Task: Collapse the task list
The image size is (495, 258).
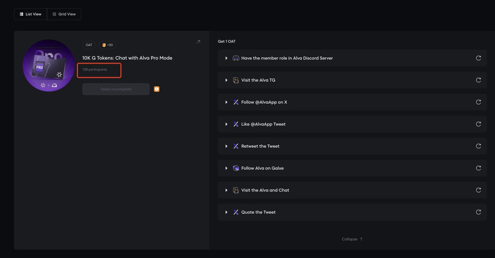Action: [x=352, y=239]
